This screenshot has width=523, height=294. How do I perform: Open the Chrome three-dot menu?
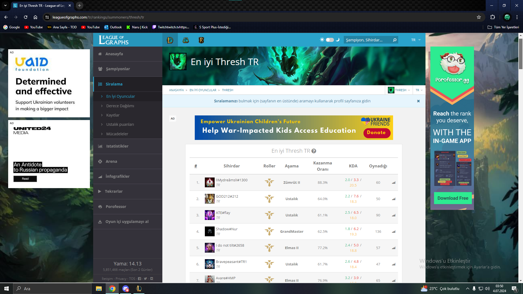pyautogui.click(x=517, y=17)
